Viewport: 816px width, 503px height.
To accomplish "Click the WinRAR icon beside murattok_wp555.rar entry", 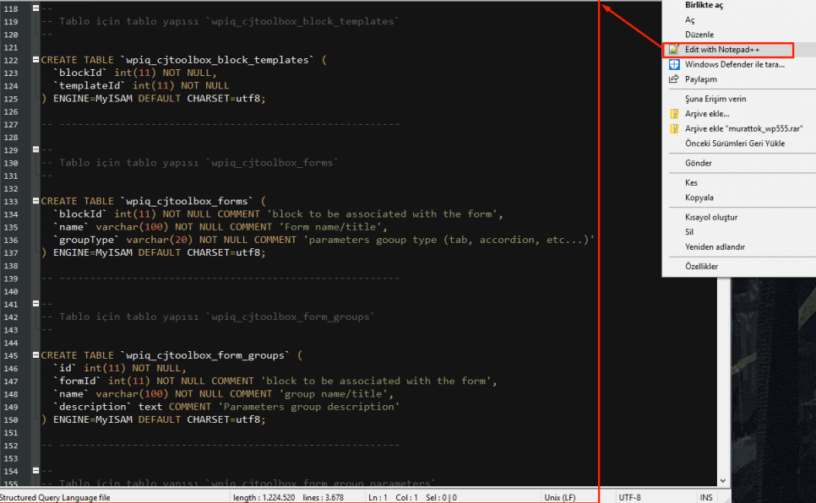I will pos(674,129).
